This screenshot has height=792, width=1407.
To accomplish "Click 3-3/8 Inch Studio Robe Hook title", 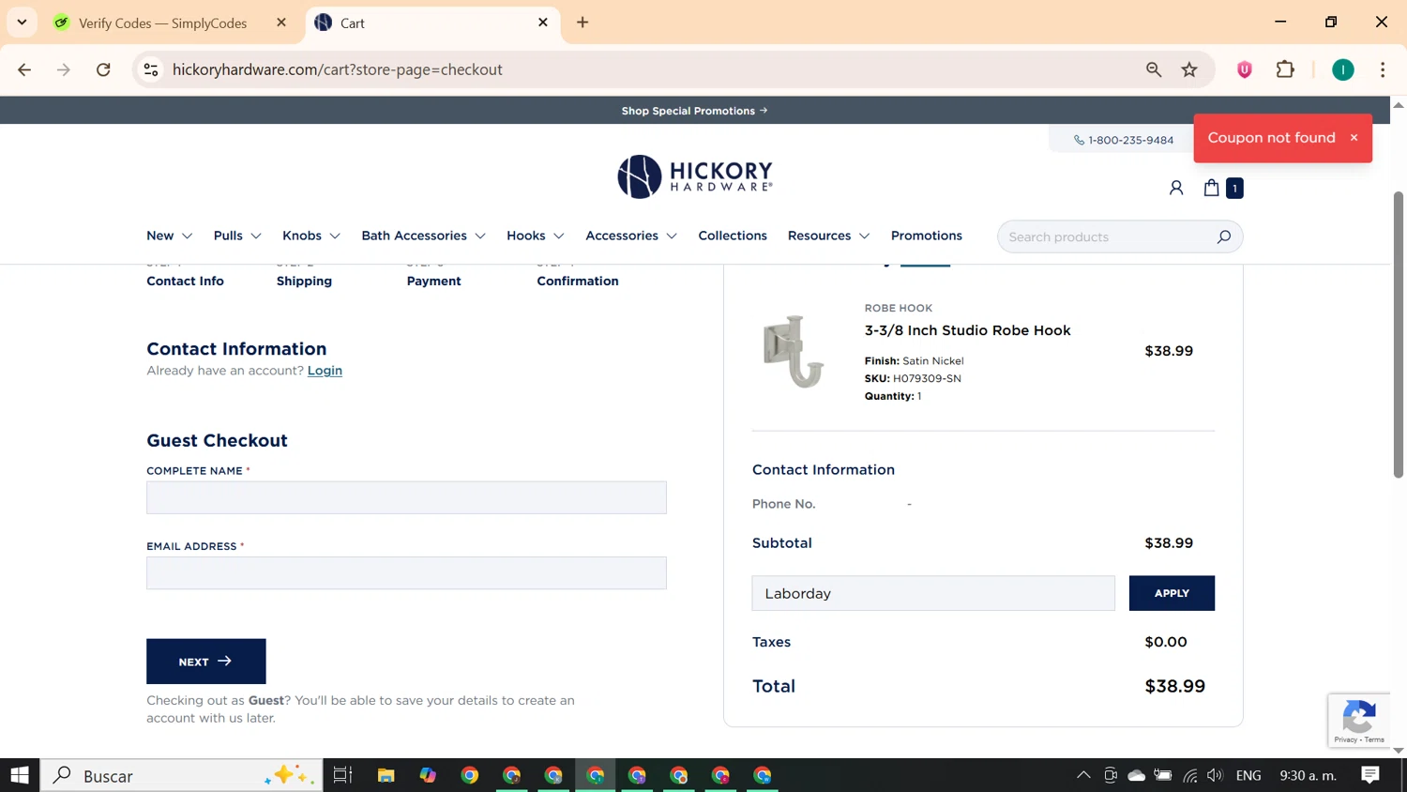I will tap(967, 330).
